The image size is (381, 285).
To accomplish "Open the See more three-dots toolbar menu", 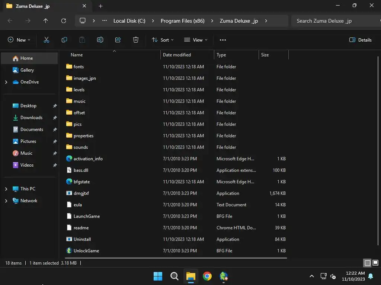I will [x=222, y=40].
